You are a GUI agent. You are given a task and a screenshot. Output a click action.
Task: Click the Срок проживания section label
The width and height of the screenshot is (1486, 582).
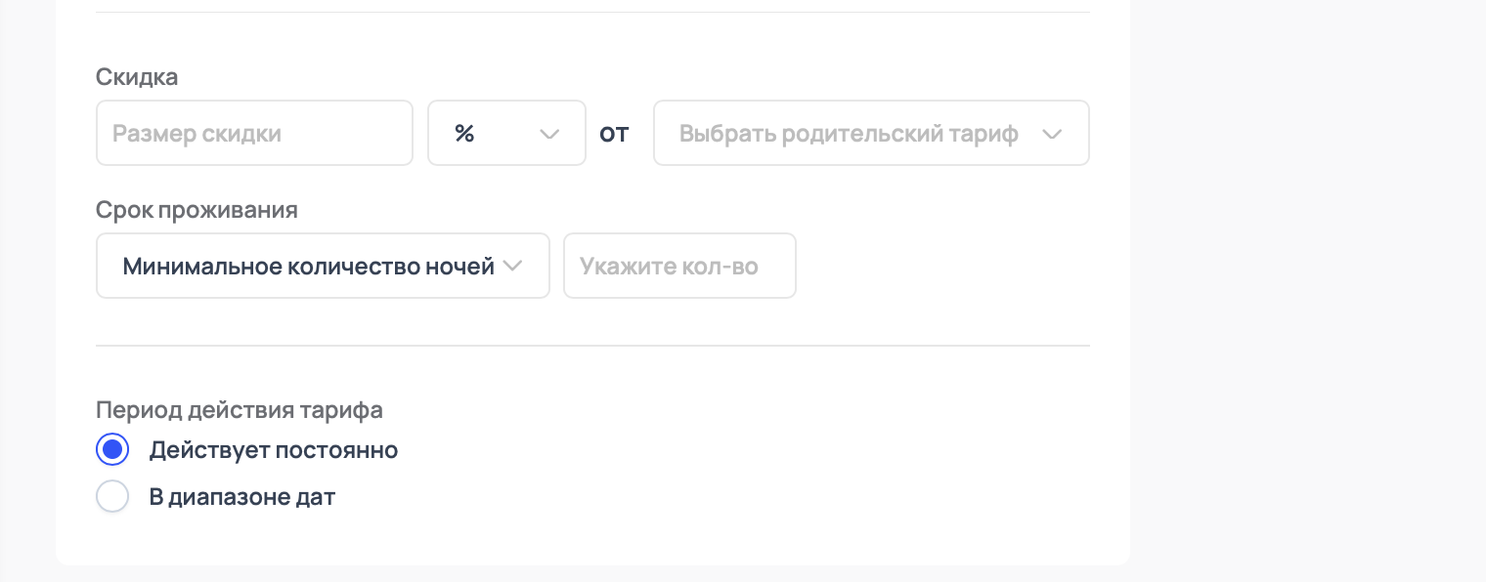click(197, 210)
